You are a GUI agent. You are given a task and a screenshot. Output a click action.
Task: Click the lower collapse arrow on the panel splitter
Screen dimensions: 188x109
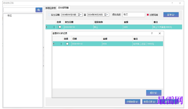click(x=43, y=66)
